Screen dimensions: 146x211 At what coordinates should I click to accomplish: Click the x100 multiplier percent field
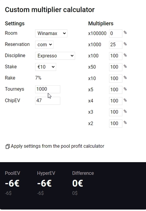[116, 56]
